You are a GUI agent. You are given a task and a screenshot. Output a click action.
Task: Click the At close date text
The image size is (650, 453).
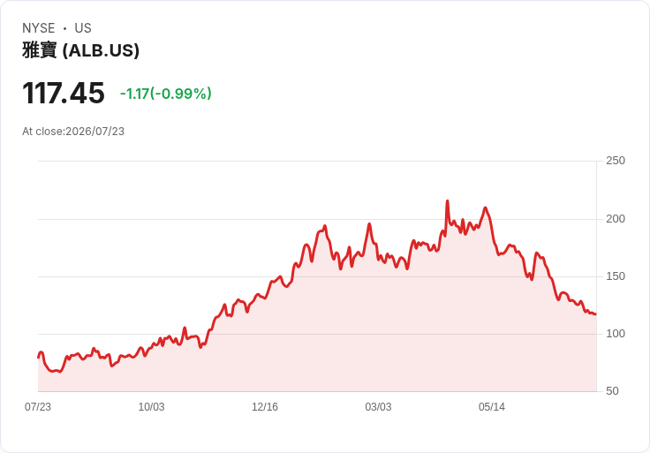[x=73, y=132]
